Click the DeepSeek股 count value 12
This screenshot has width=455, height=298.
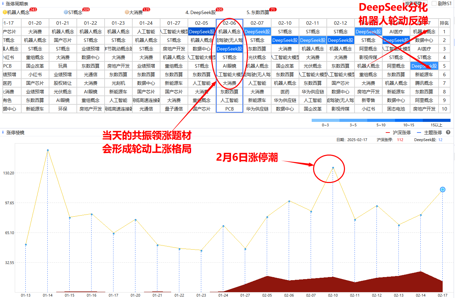click(440, 140)
